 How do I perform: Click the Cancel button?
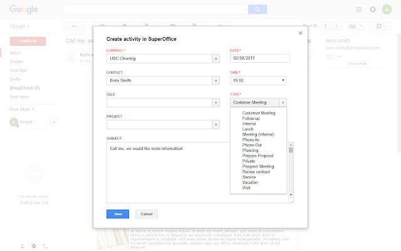pyautogui.click(x=146, y=214)
